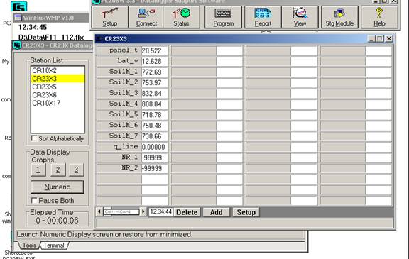The width and height of the screenshot is (409, 259).
Task: Open graph 2 display
Action: coord(58,170)
